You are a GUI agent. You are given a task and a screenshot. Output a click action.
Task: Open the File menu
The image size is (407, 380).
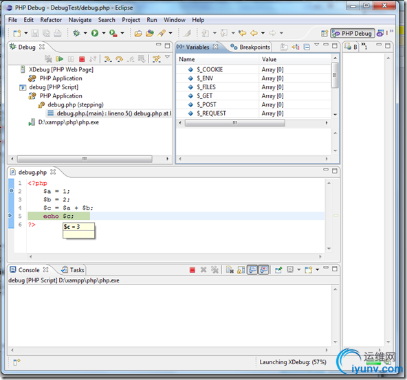pos(12,20)
